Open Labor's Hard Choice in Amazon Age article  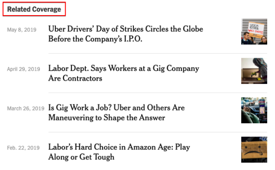[x=119, y=152]
